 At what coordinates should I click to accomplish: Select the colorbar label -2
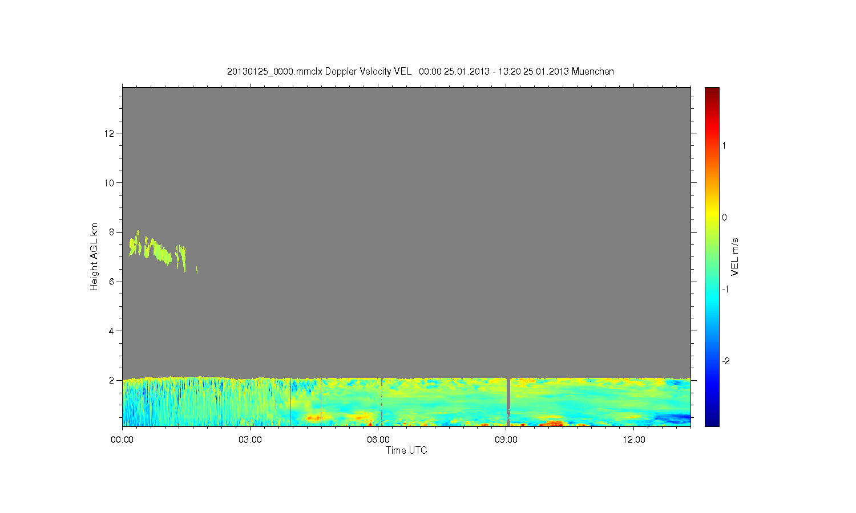click(x=725, y=361)
